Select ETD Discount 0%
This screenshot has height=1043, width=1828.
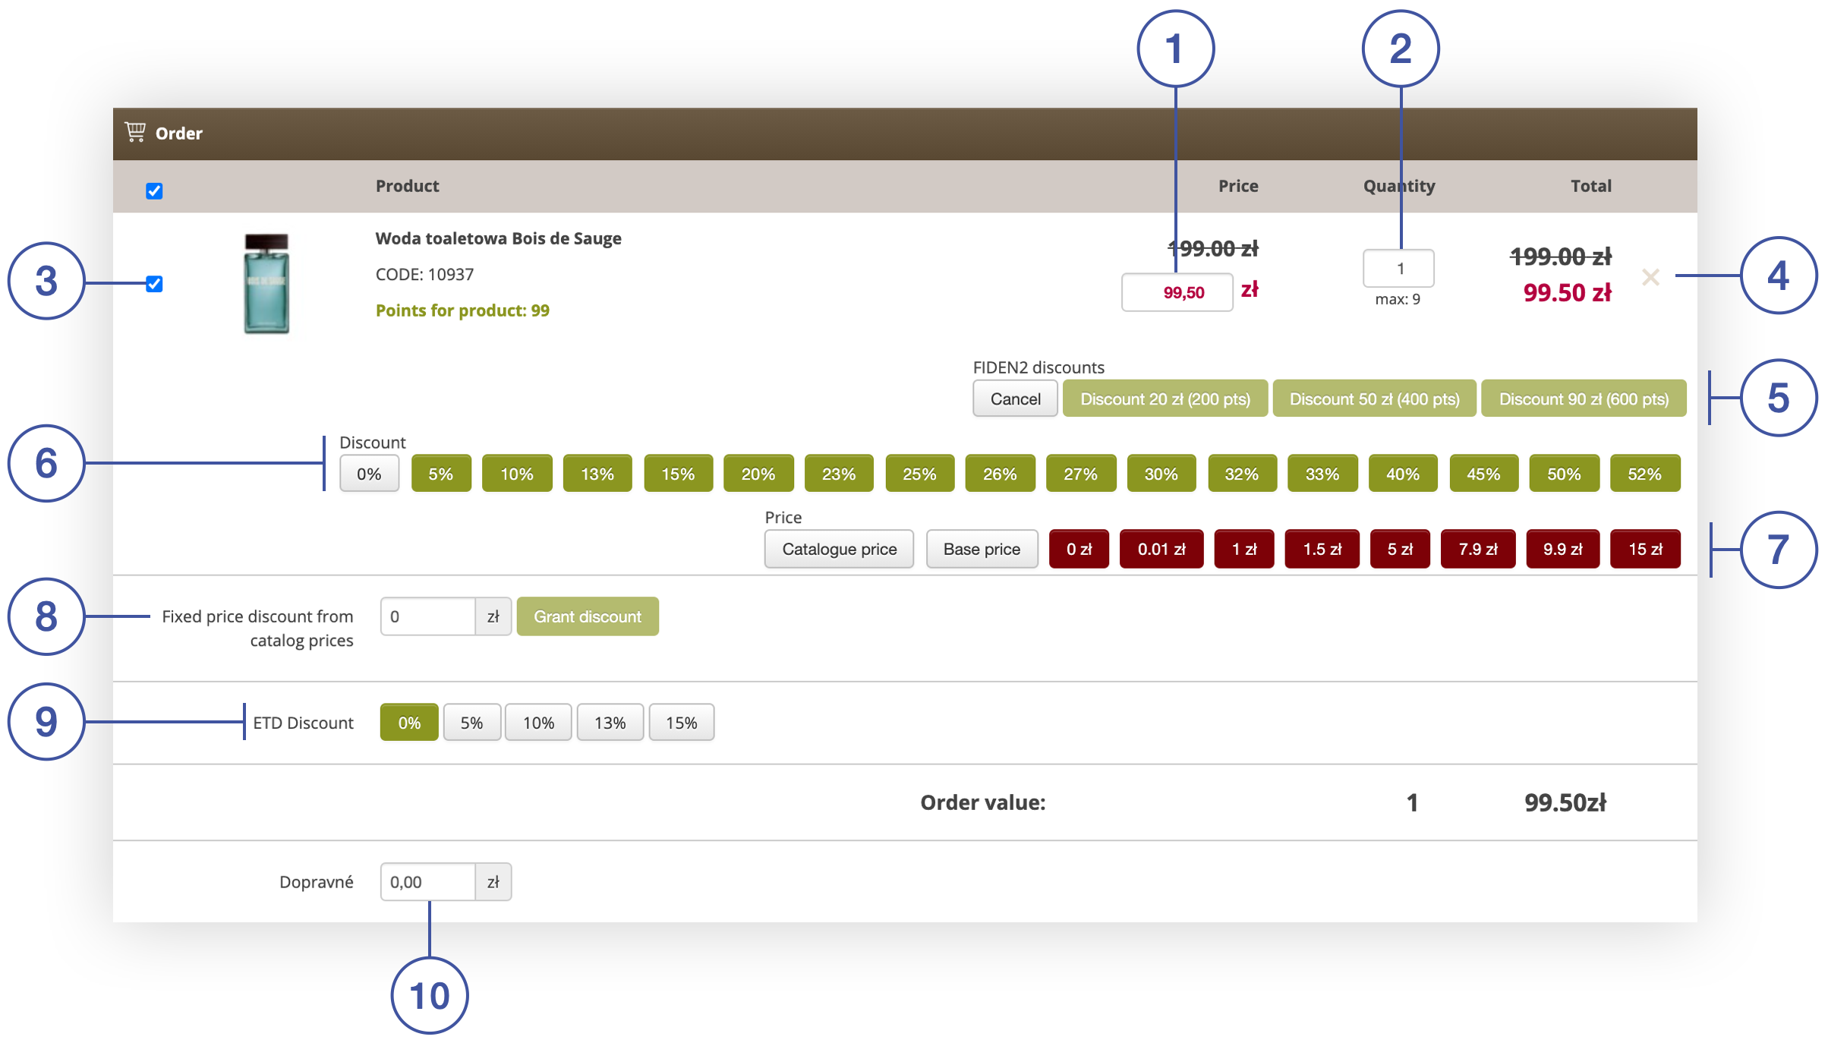pos(409,722)
